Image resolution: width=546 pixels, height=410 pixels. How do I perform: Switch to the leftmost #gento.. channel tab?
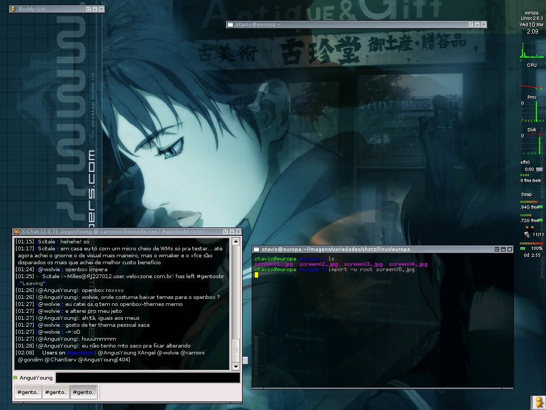click(x=28, y=392)
